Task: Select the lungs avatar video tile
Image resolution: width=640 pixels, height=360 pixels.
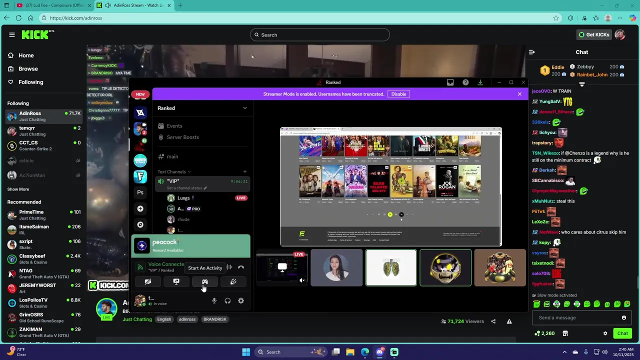Action: click(391, 267)
